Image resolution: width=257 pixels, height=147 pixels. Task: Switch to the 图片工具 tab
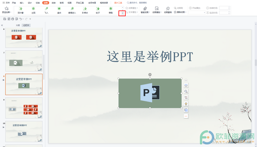118,3
